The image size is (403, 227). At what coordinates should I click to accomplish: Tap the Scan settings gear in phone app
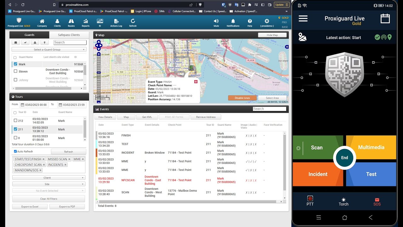click(298, 148)
